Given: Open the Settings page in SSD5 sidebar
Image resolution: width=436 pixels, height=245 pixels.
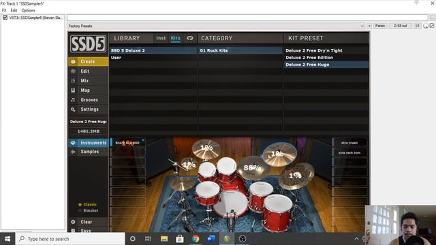Looking at the screenshot, I should coord(88,110).
